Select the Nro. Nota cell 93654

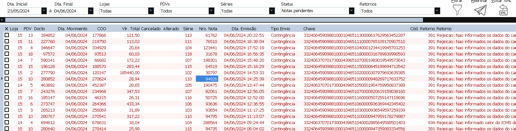pos(211,110)
